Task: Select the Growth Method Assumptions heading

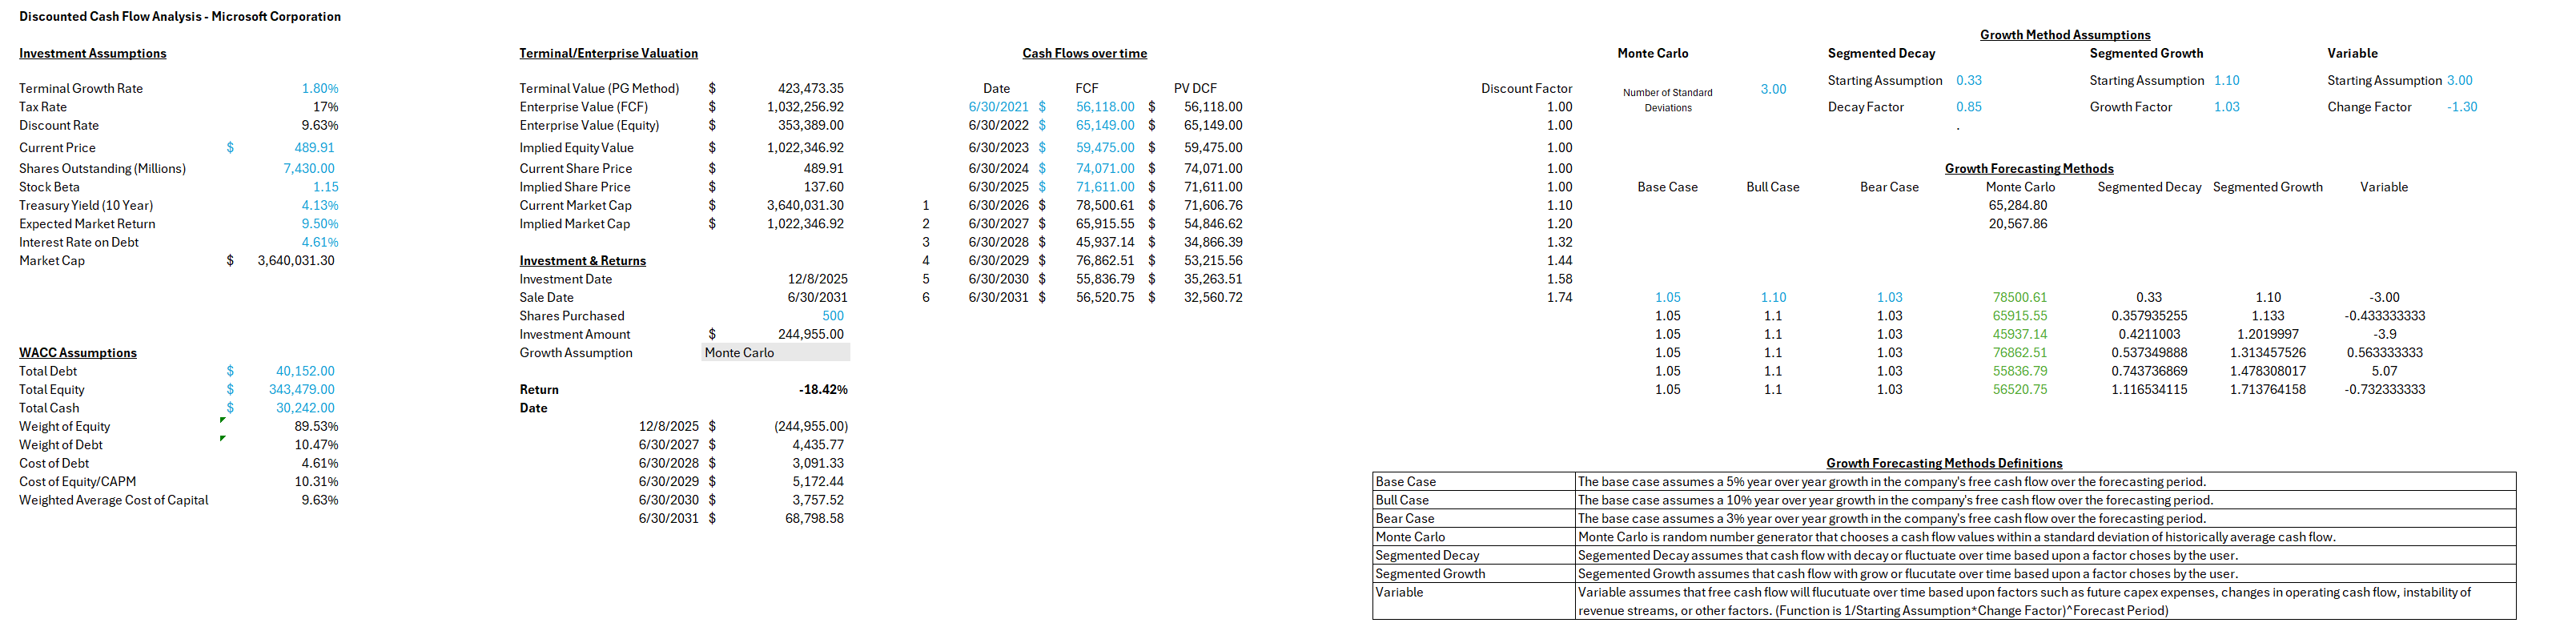Action: [x=2065, y=34]
